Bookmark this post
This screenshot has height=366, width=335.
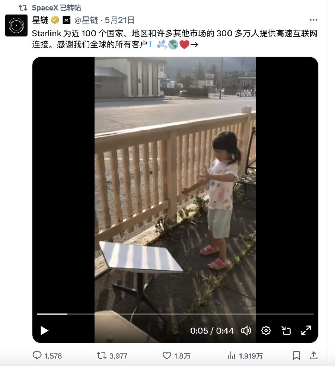point(296,356)
